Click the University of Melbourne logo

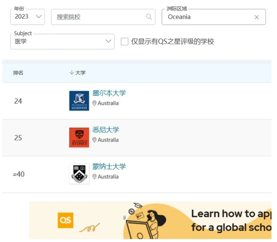pos(79,101)
